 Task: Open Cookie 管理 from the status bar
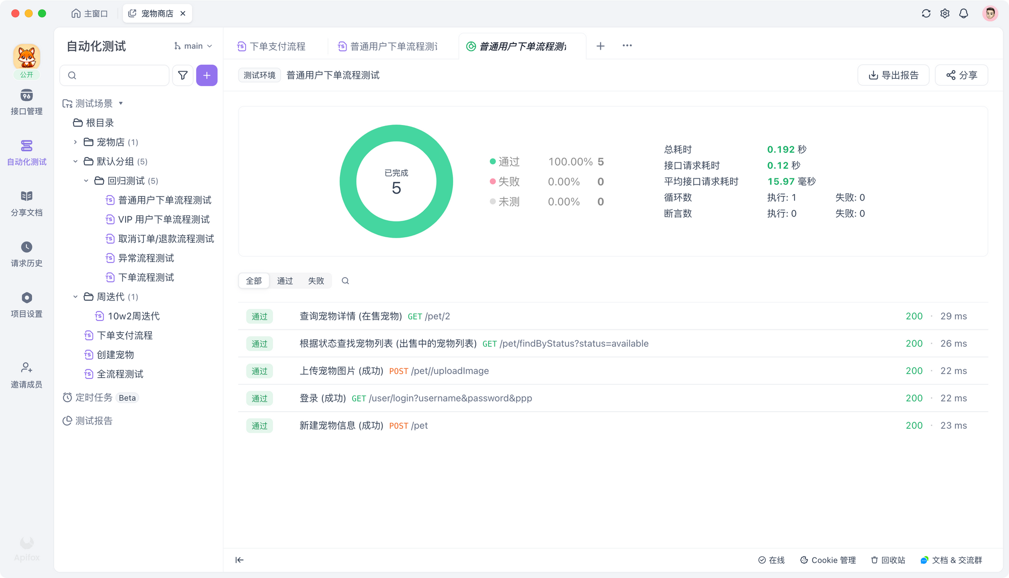(828, 560)
